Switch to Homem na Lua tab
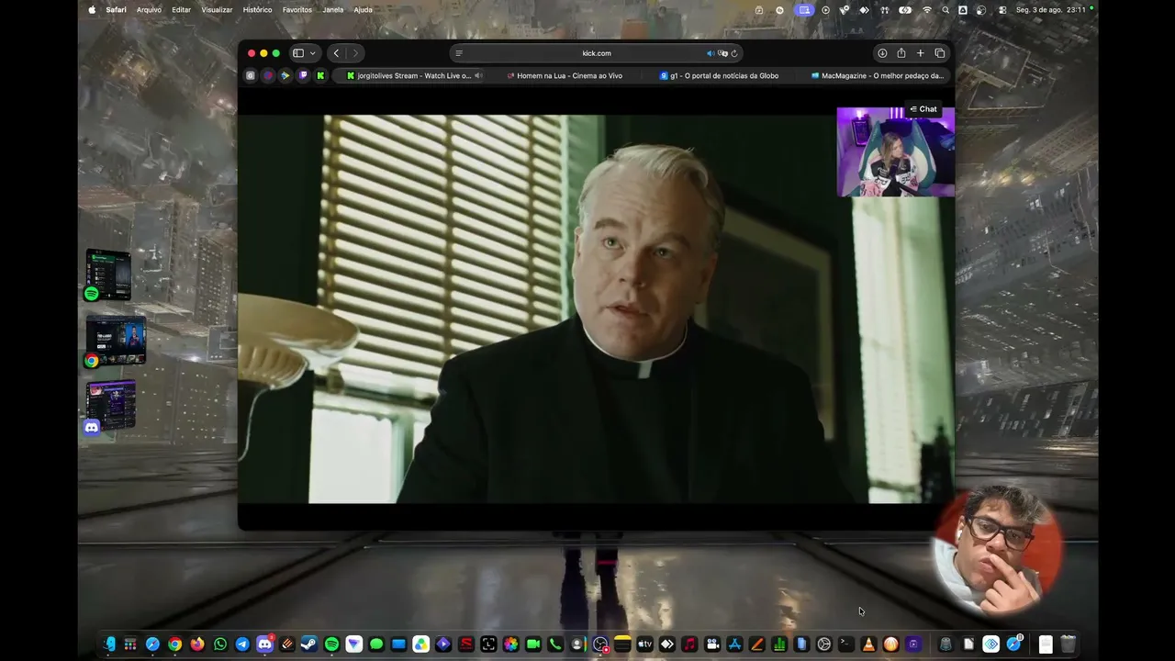The height and width of the screenshot is (661, 1175). 565,76
